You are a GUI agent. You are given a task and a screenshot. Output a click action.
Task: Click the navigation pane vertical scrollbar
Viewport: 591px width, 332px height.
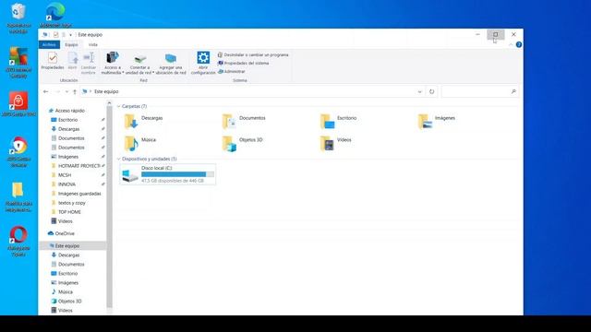click(109, 207)
